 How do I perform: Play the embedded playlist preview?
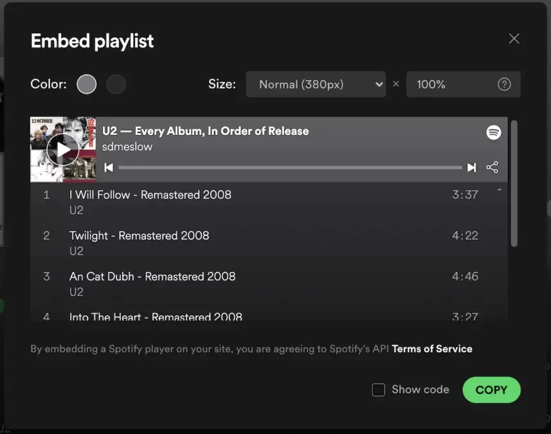(x=62, y=149)
